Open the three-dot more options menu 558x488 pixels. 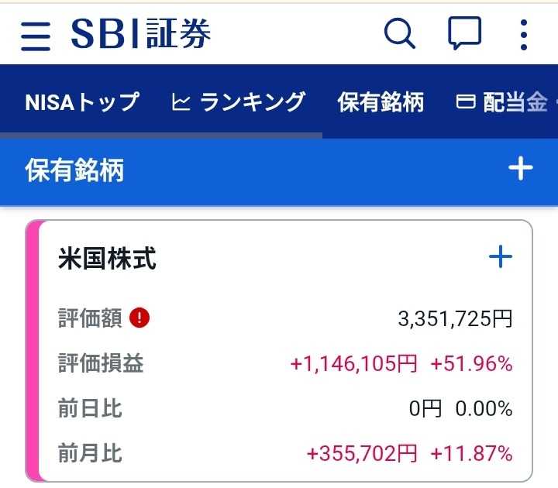pyautogui.click(x=524, y=35)
